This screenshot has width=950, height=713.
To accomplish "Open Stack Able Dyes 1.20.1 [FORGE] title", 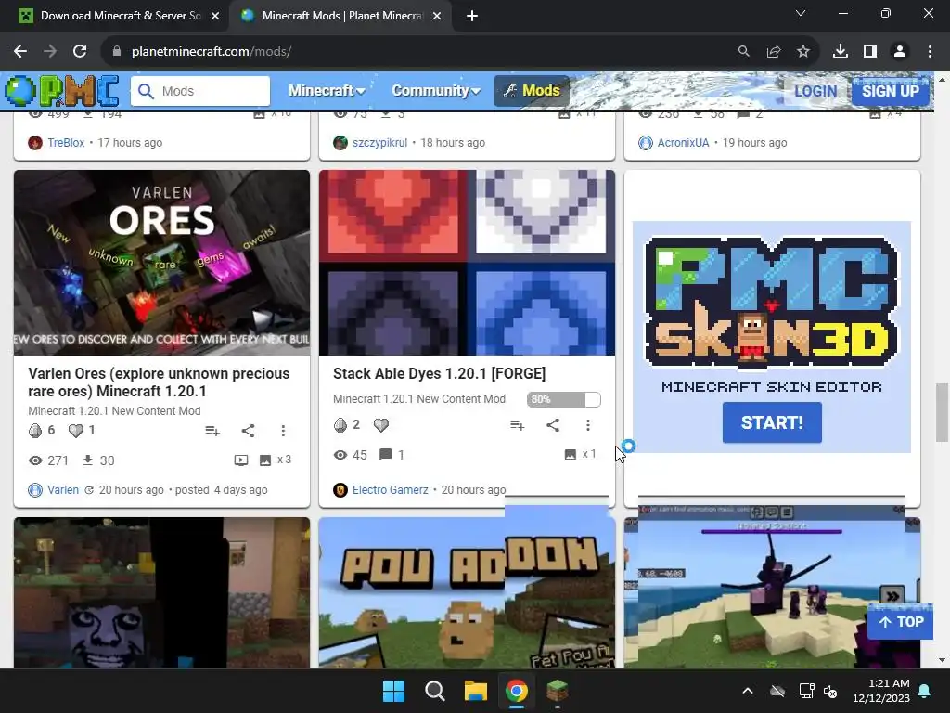I will pos(439,373).
